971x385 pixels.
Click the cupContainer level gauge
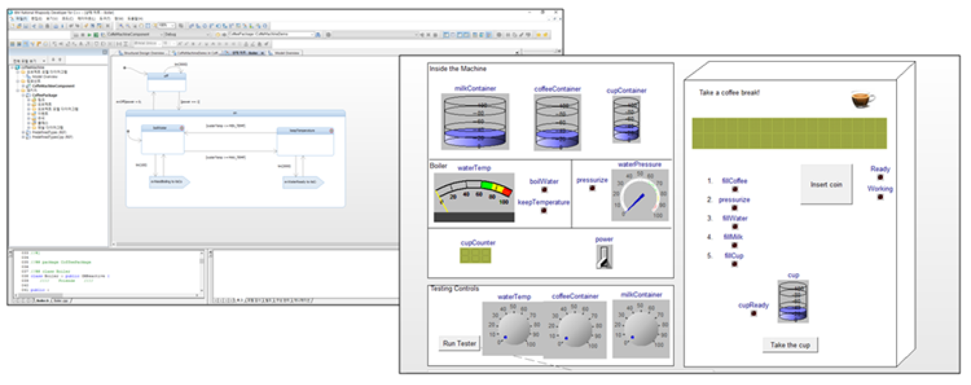(x=626, y=119)
